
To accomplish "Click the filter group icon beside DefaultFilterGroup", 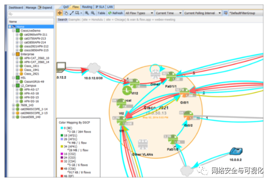I will pos(225,13).
